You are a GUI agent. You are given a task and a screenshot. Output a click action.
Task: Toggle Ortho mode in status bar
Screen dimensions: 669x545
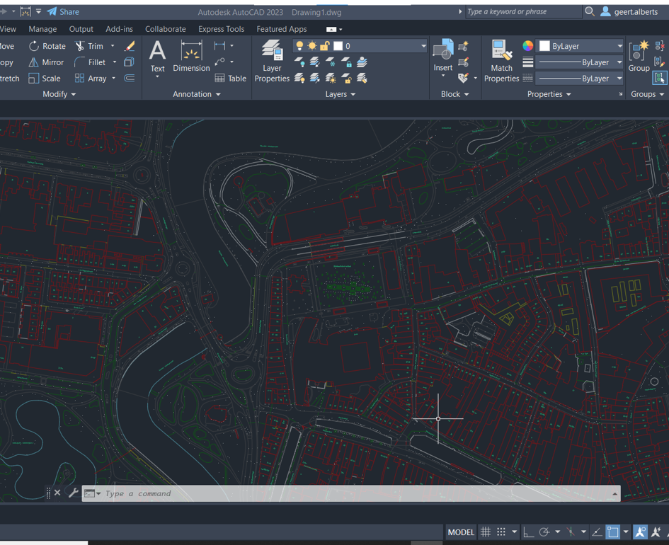pos(528,532)
